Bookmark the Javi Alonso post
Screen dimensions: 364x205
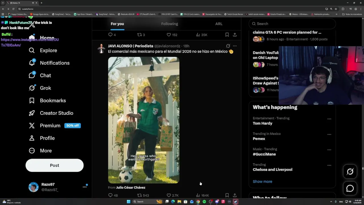(x=227, y=195)
